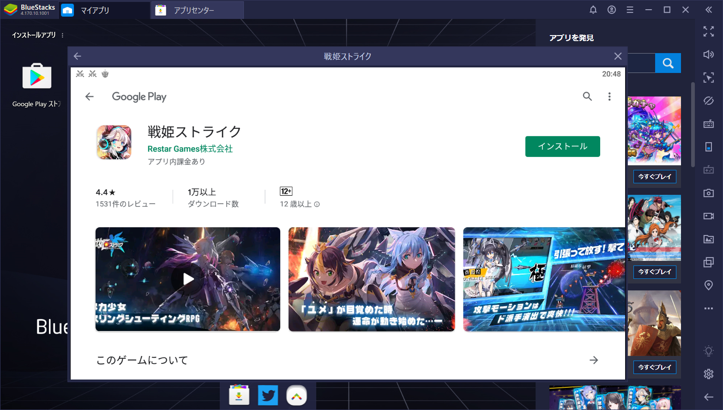This screenshot has height=410, width=723.
Task: Click the 12歳以上 rating info icon
Action: (x=317, y=204)
